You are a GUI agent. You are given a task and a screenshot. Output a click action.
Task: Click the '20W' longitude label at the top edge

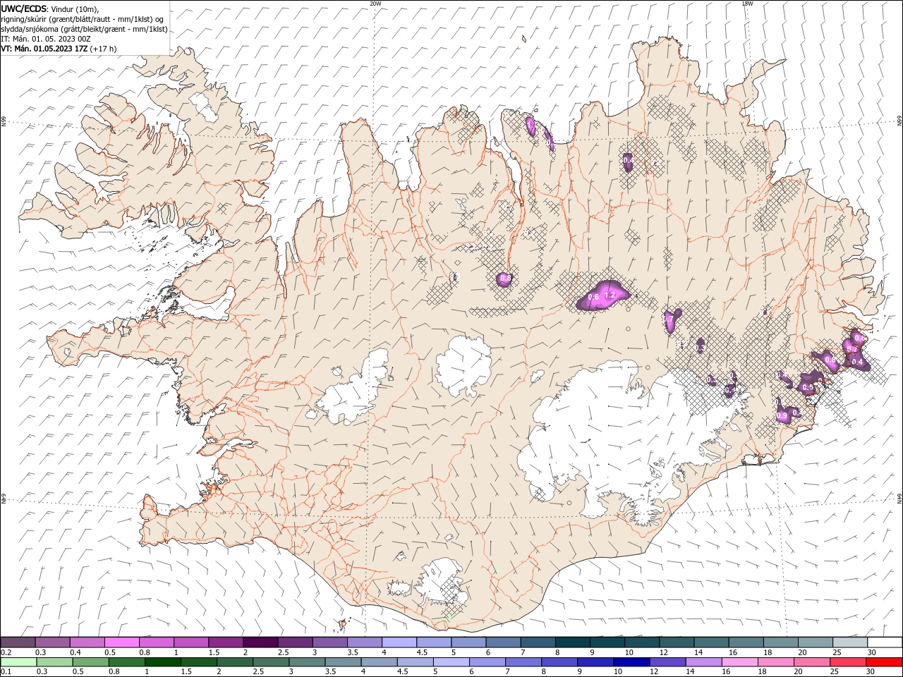[375, 3]
